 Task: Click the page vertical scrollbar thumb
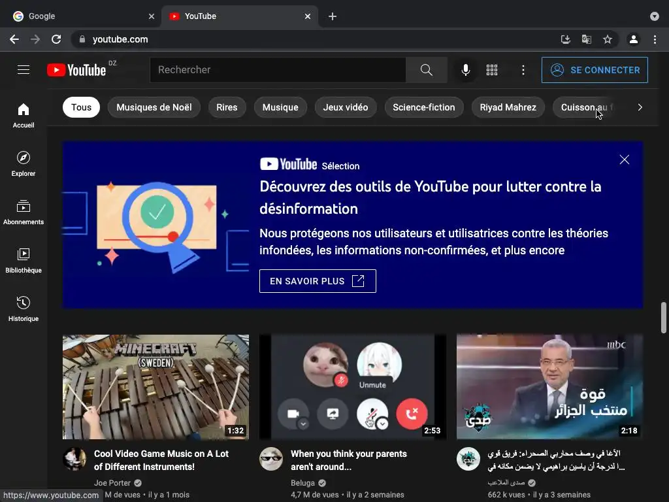coord(664,318)
